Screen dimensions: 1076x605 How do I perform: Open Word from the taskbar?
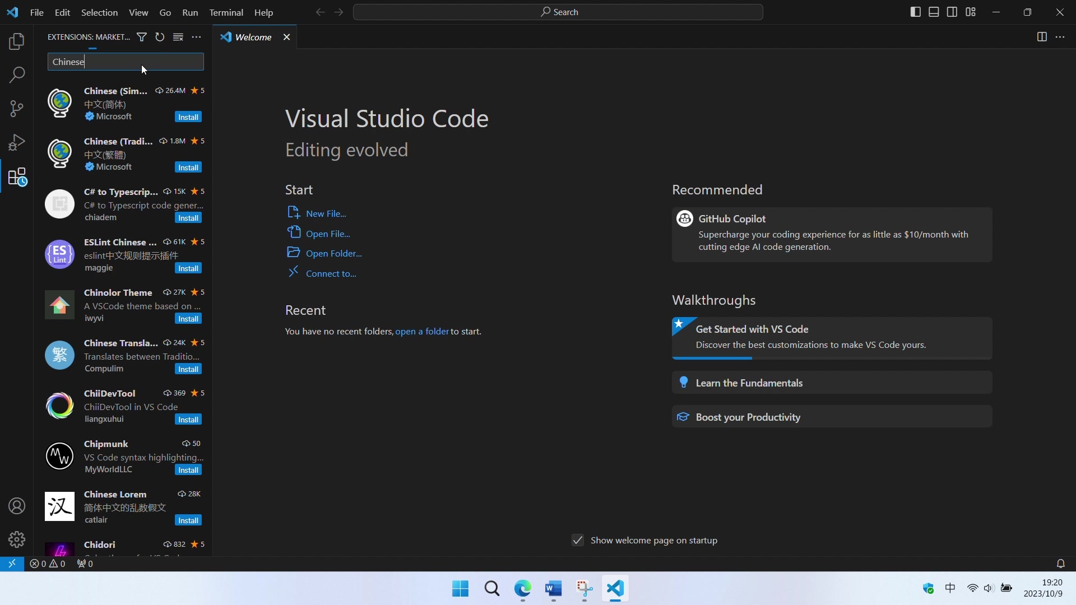553,589
